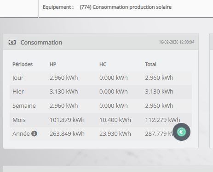Click Année HP value 263.849 kWh
This screenshot has width=213, height=172.
click(67, 133)
